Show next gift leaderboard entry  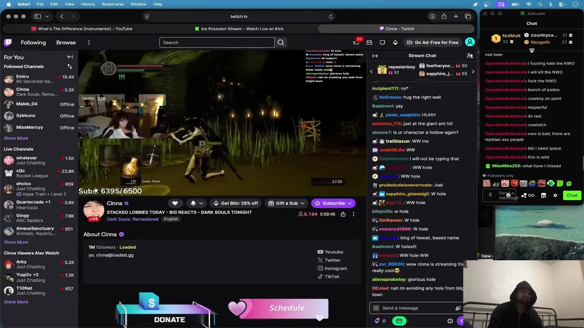[x=473, y=72]
